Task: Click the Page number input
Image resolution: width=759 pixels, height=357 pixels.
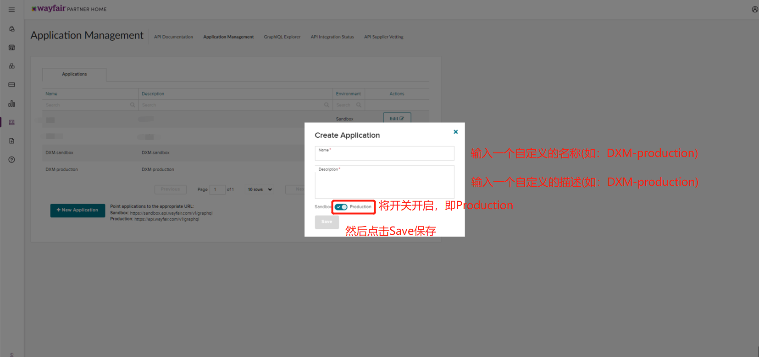Action: point(217,189)
